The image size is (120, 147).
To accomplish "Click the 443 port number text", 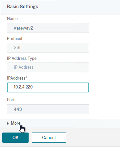I will point(18,109).
